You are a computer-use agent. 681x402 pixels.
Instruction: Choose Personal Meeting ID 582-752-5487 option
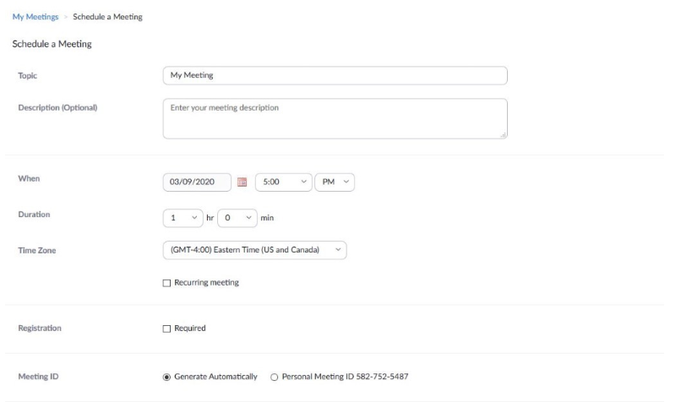274,377
